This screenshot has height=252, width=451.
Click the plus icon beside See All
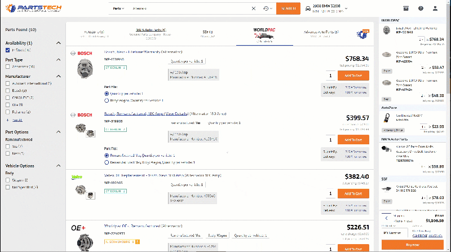click(8, 120)
